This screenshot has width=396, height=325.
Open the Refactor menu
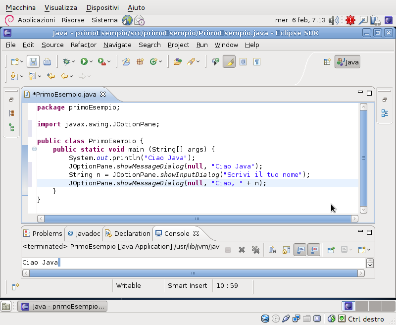click(x=84, y=45)
